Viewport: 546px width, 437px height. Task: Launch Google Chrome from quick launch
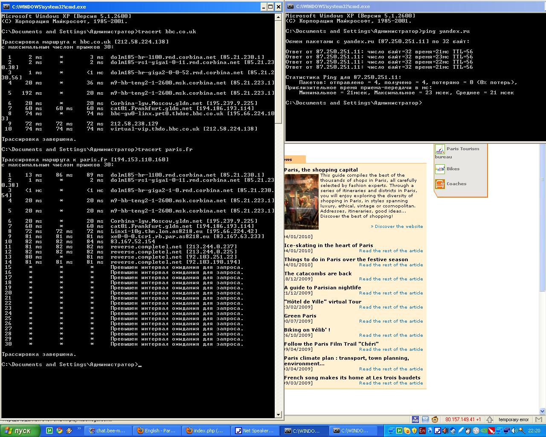pyautogui.click(x=59, y=431)
